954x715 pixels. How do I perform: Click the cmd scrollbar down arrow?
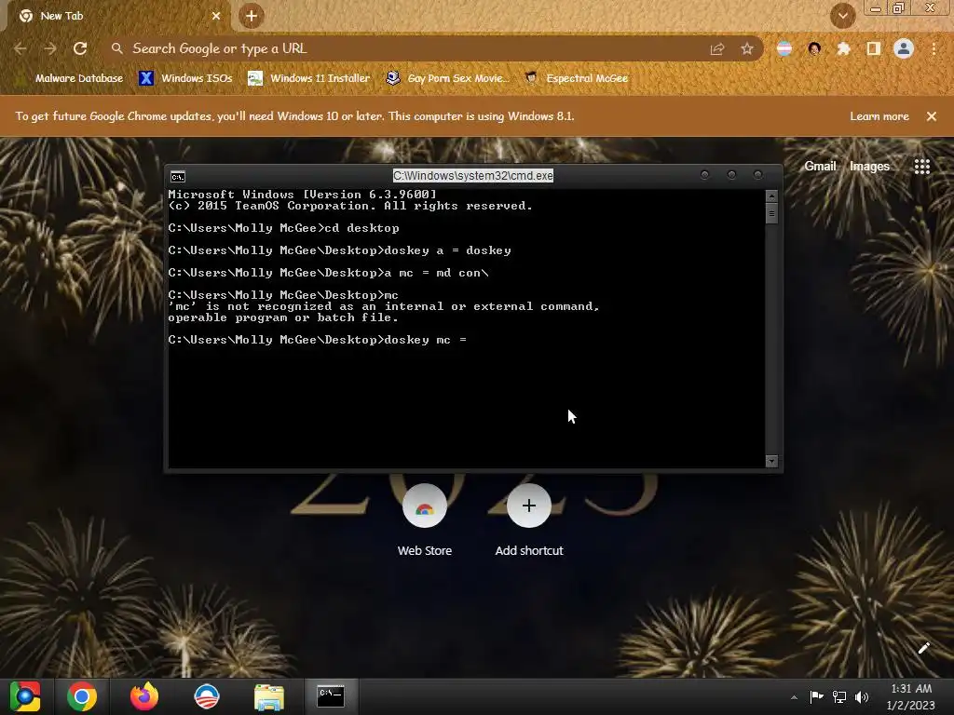tap(771, 462)
